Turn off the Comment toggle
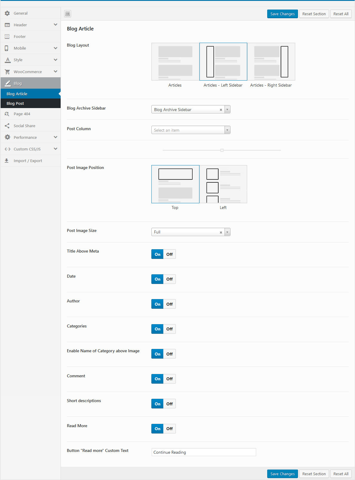Image resolution: width=355 pixels, height=480 pixels. (170, 379)
